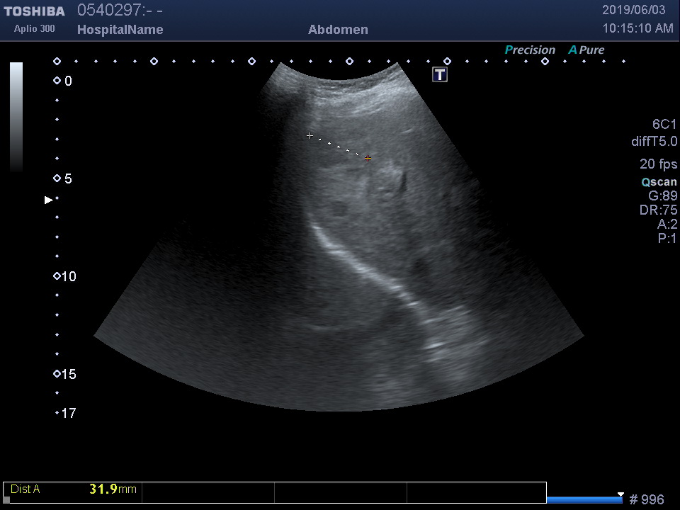Image resolution: width=680 pixels, height=510 pixels.
Task: Select the red caliper end cross
Action: coord(368,159)
